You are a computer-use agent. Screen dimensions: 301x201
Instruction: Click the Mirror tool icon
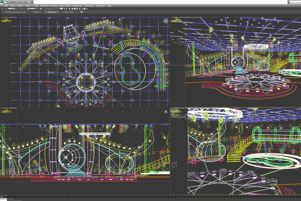(64, 9)
